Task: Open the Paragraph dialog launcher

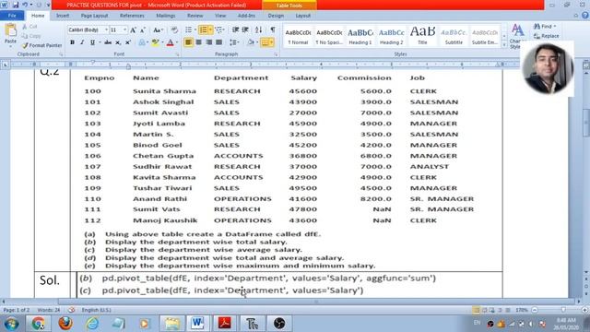Action: [277, 54]
